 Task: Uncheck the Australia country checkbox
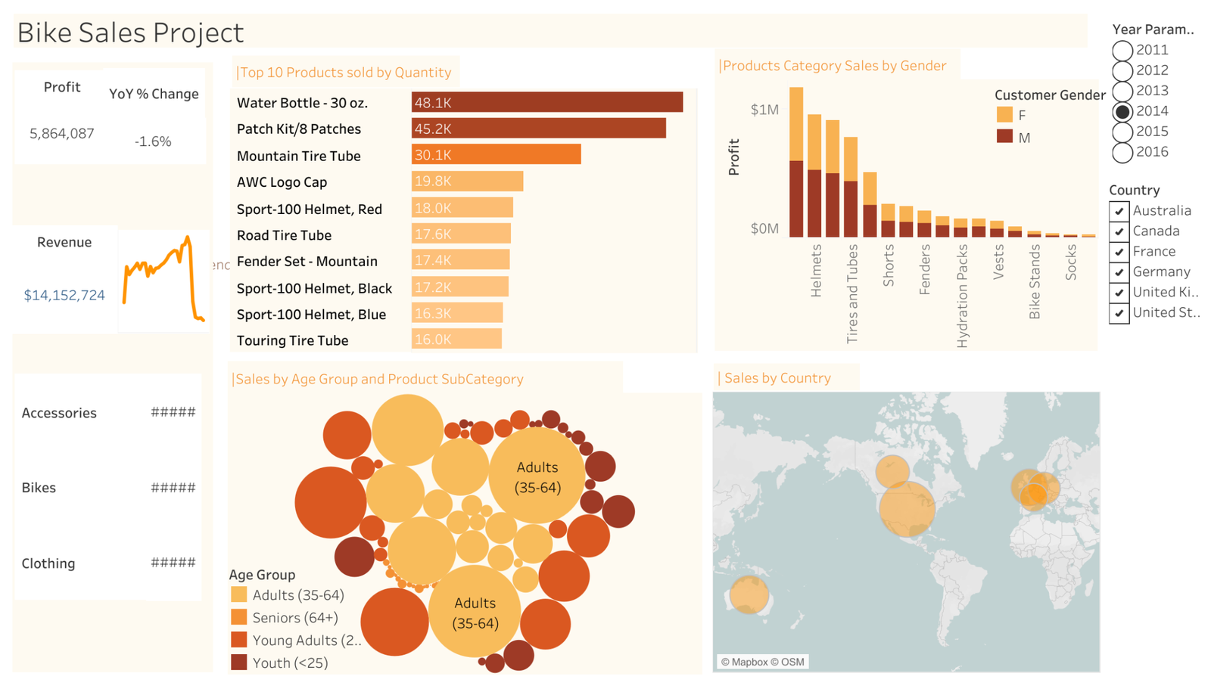(1119, 211)
